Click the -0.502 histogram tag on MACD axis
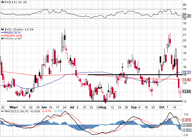The height and width of the screenshot is (137, 194). [x=187, y=130]
